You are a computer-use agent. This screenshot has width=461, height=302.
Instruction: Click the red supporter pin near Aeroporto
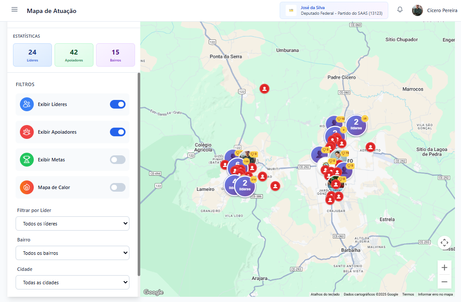click(371, 147)
